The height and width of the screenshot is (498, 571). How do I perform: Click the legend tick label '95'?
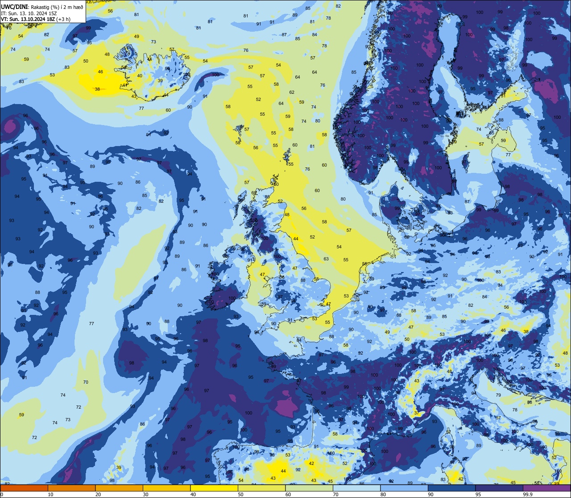tap(478, 494)
